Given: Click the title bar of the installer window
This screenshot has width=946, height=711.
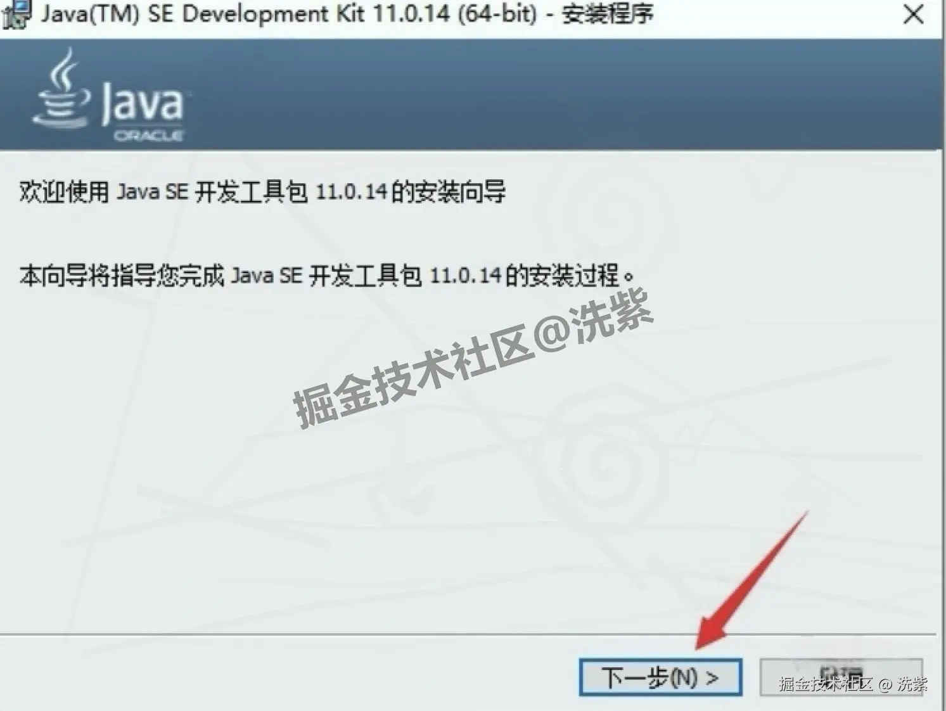Looking at the screenshot, I should coord(348,15).
